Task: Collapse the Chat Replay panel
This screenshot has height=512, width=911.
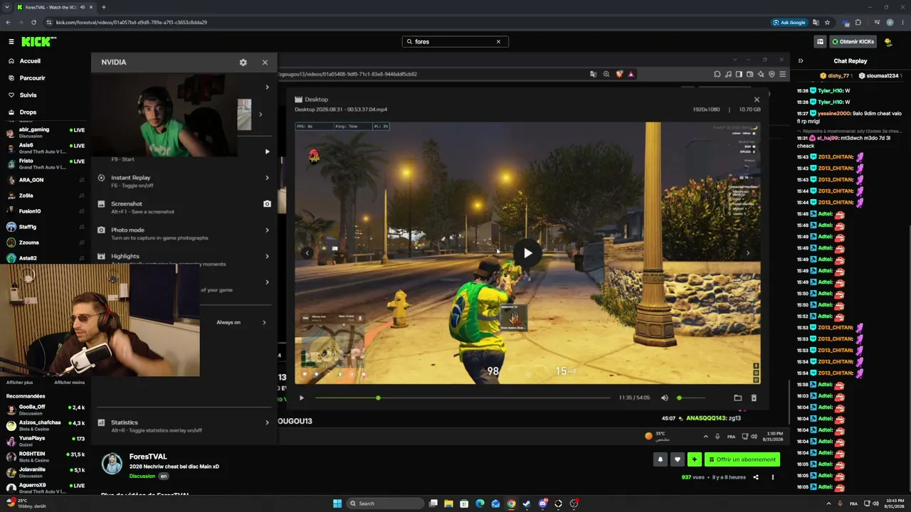Action: 801,61
